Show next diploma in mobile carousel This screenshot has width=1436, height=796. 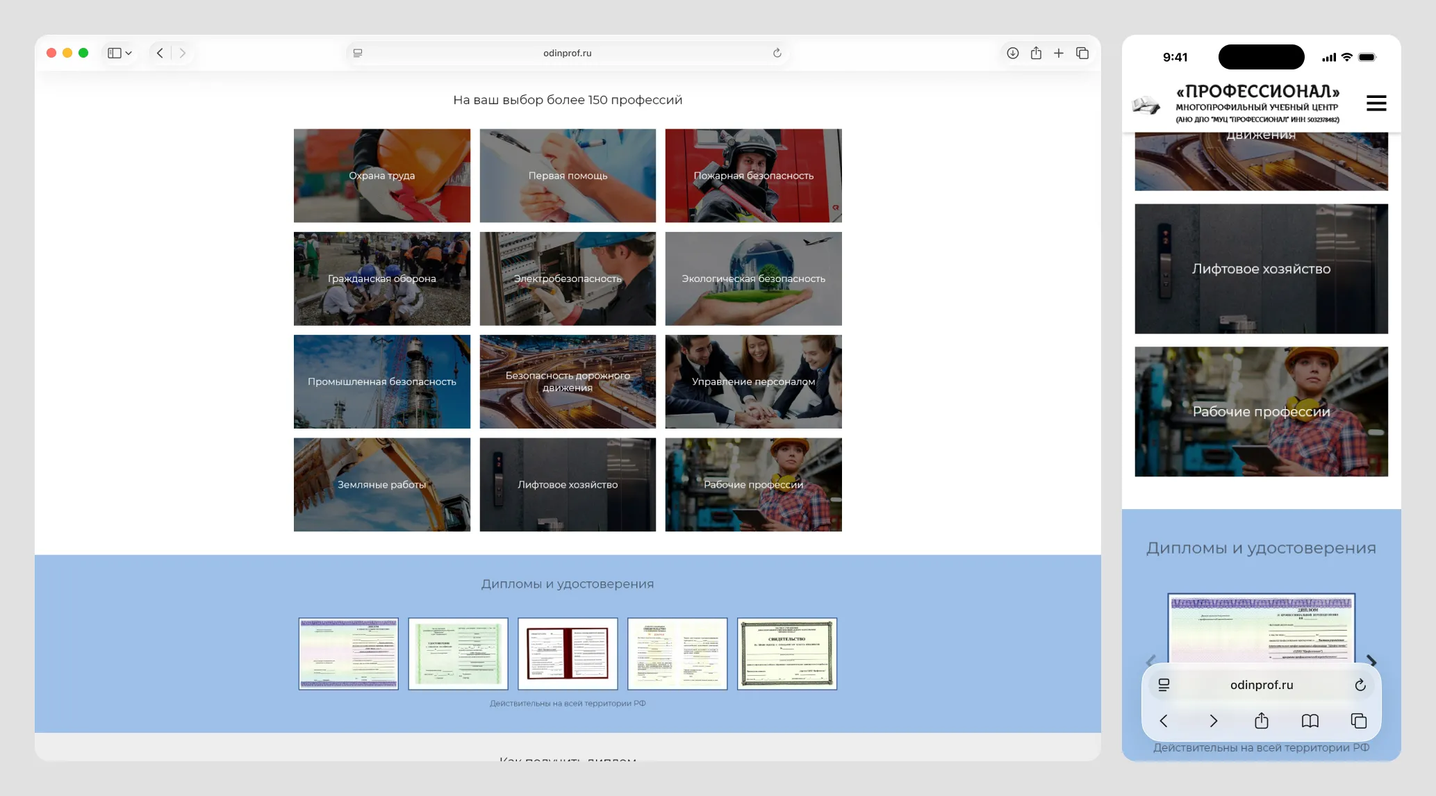(1371, 661)
